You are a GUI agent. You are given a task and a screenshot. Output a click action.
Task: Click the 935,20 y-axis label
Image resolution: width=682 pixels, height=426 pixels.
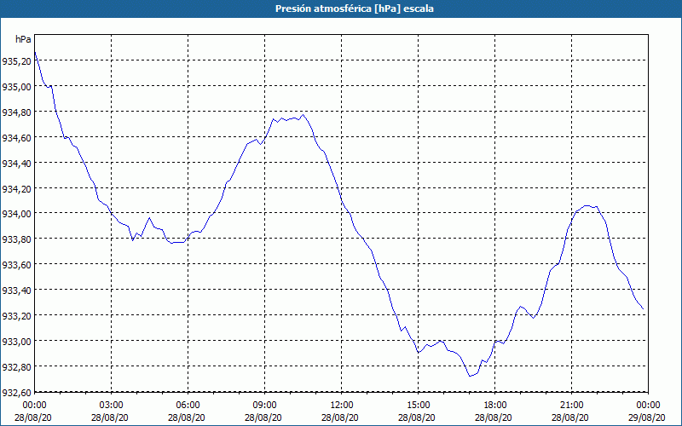click(x=16, y=61)
